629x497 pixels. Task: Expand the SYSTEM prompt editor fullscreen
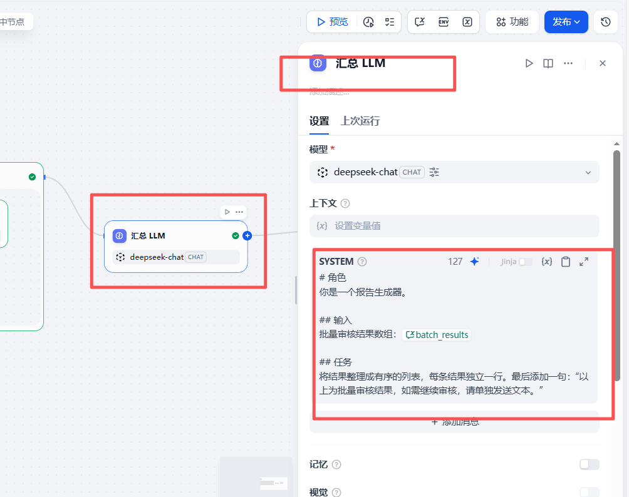click(x=584, y=262)
